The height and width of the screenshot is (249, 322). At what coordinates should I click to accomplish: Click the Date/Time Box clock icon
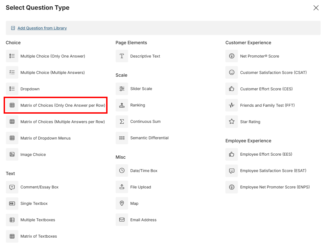[x=122, y=171]
